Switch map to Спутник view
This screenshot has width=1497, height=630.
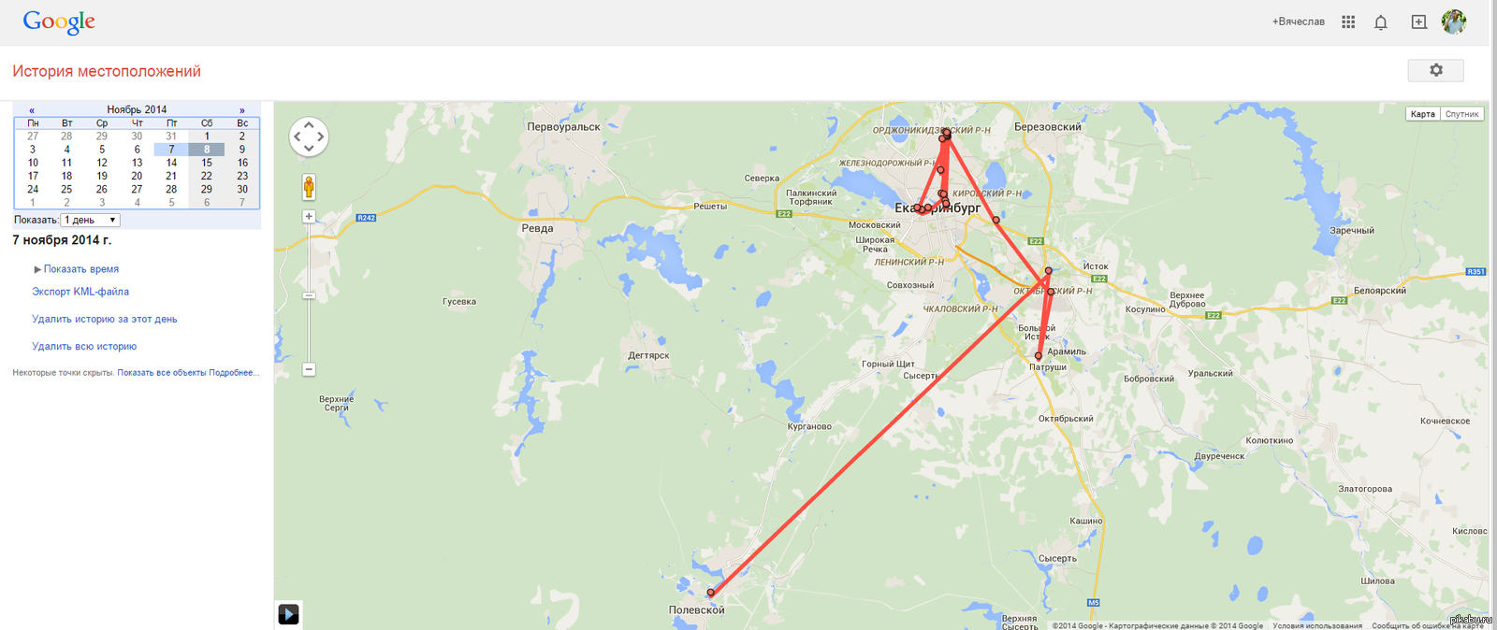pos(1462,114)
